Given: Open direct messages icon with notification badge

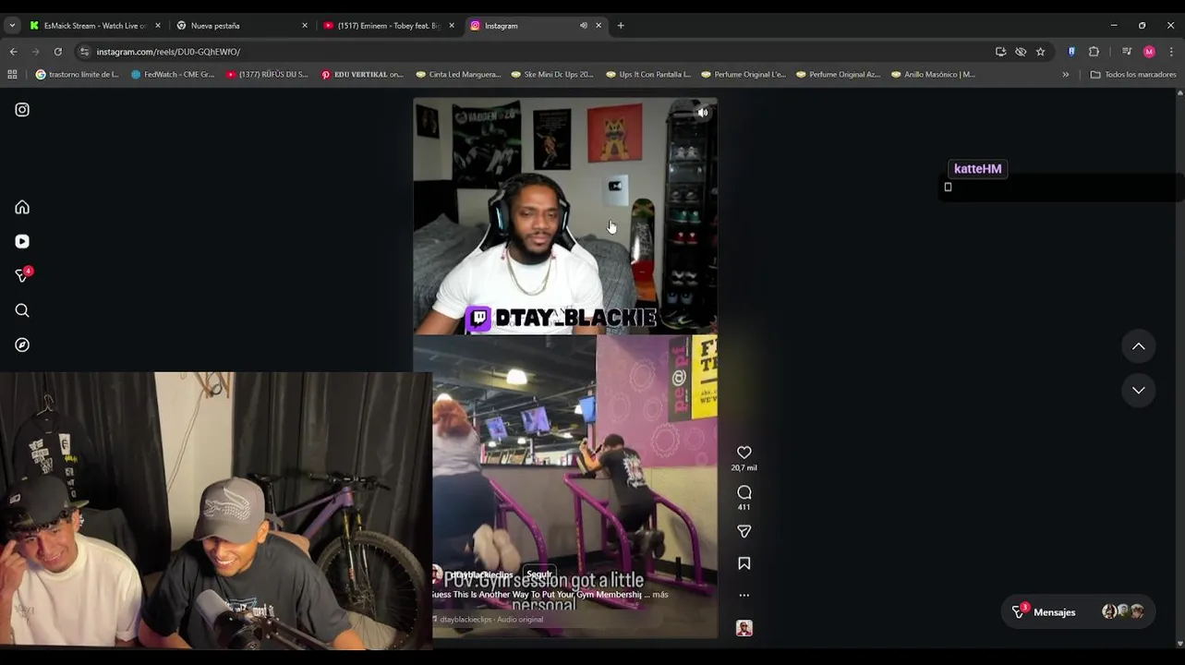Looking at the screenshot, I should pos(23,275).
